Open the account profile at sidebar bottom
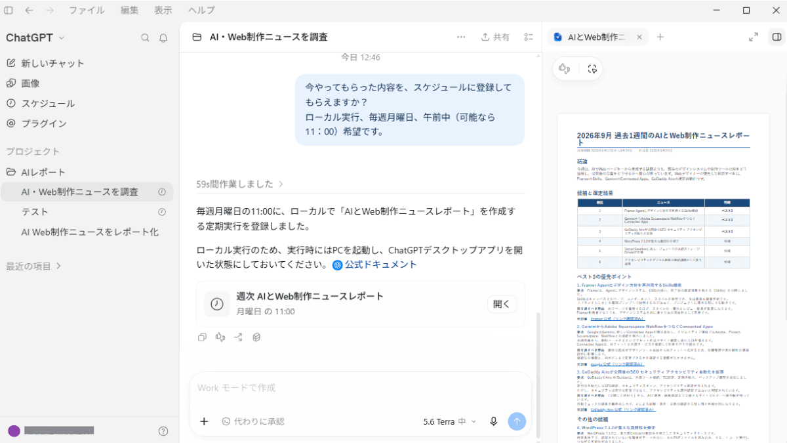 click(x=51, y=431)
